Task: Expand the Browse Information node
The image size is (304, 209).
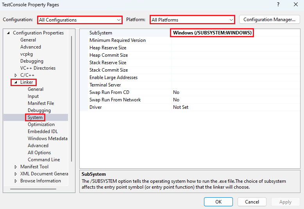Action: [x=16, y=181]
